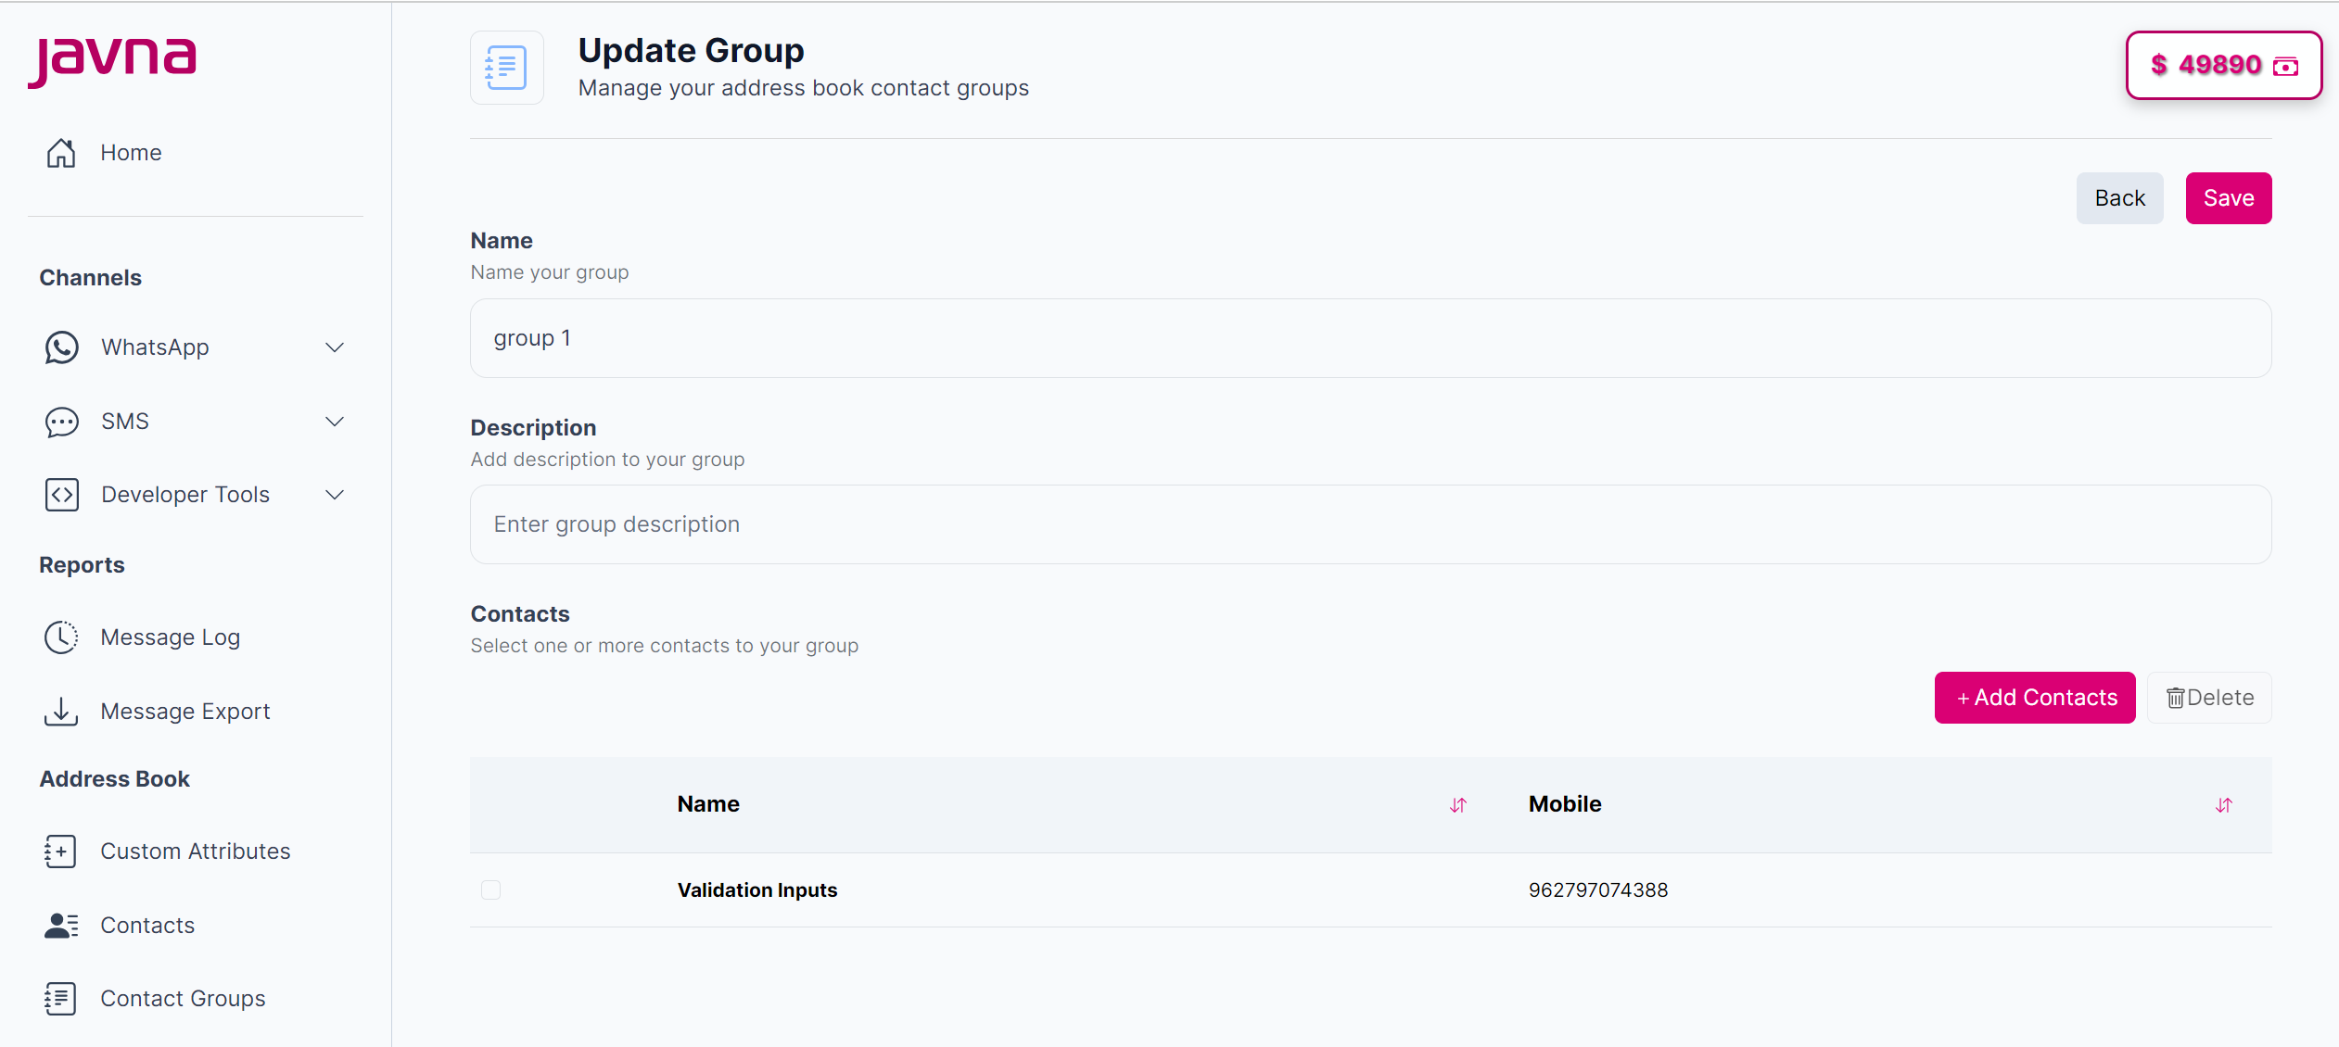Click the Add Contacts button
2339x1047 pixels.
pyautogui.click(x=2034, y=698)
